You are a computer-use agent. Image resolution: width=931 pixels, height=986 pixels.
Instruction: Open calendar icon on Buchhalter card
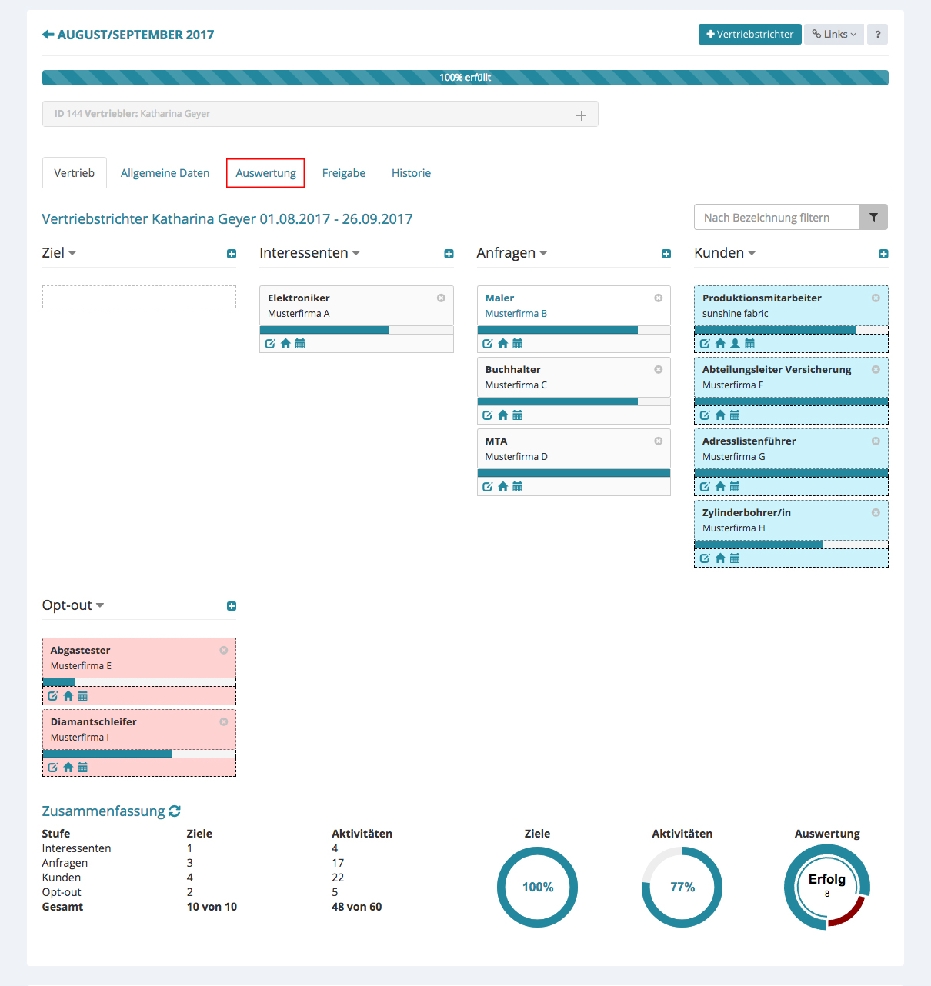coord(517,415)
